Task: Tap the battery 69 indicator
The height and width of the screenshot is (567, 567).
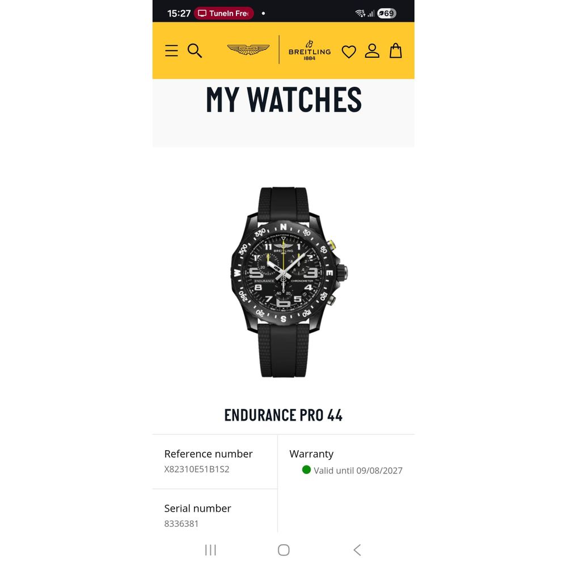Action: pos(387,14)
